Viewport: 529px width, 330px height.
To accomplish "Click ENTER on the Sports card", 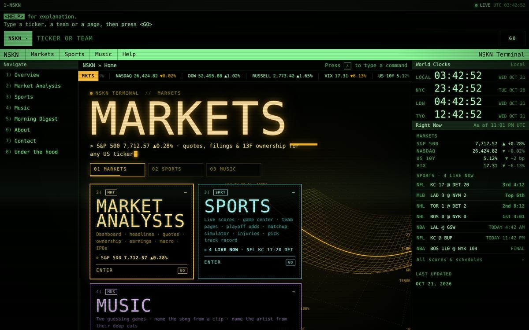I will click(212, 262).
